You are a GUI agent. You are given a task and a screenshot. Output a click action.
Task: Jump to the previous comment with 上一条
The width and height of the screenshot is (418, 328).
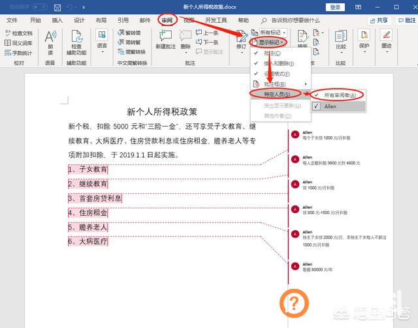[x=207, y=33]
